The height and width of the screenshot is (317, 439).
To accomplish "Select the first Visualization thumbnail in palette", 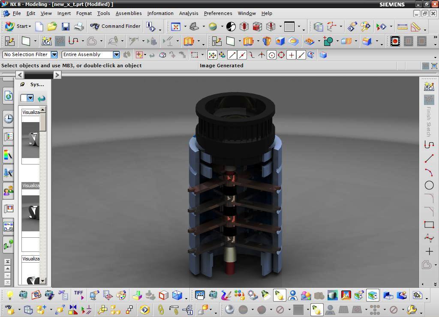I will point(30,140).
